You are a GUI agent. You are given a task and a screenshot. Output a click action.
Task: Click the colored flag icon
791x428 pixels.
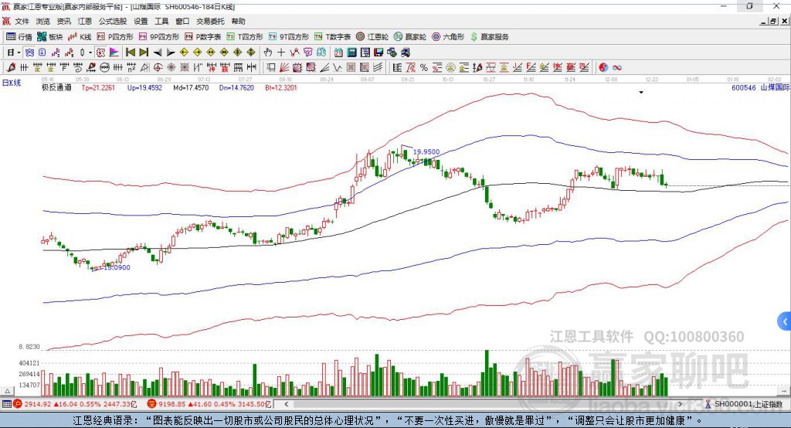(x=114, y=53)
